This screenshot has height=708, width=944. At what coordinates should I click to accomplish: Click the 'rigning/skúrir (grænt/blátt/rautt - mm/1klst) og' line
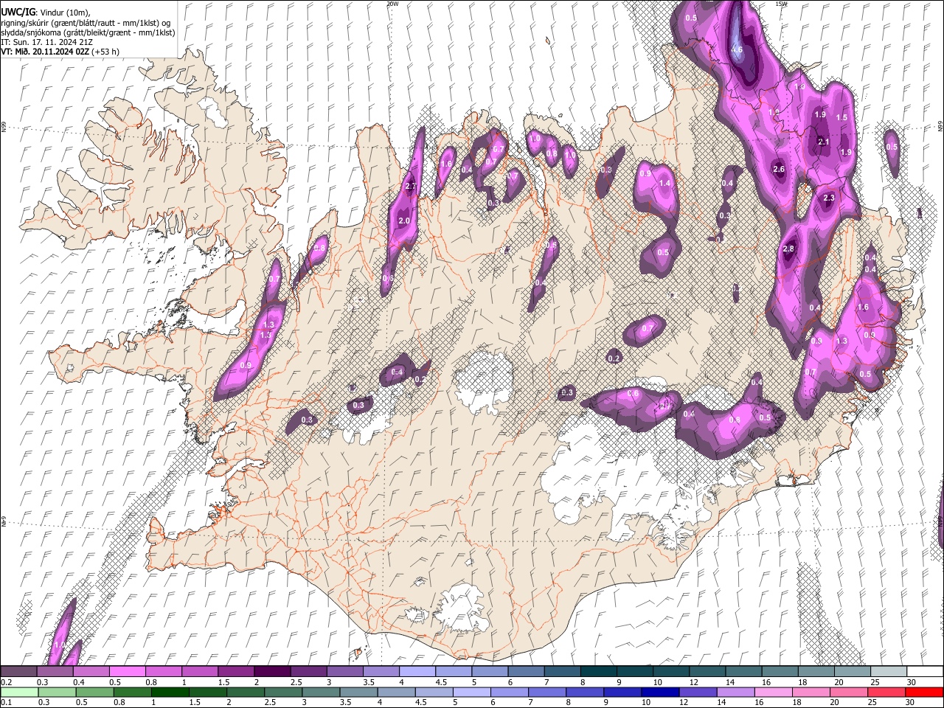point(86,22)
